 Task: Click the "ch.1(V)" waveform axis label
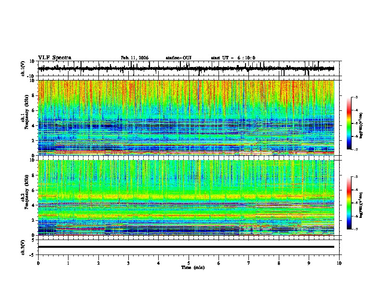23,68
